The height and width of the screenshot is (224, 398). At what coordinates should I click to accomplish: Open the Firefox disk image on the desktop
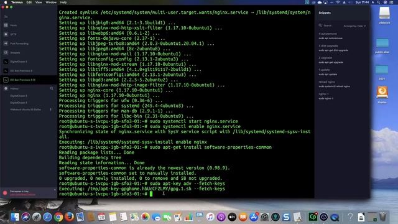(x=382, y=93)
